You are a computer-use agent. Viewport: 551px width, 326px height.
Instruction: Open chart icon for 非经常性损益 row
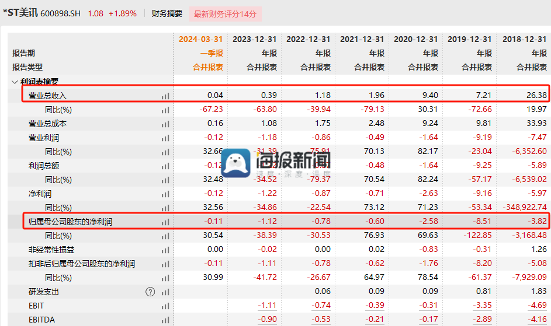coord(165,250)
